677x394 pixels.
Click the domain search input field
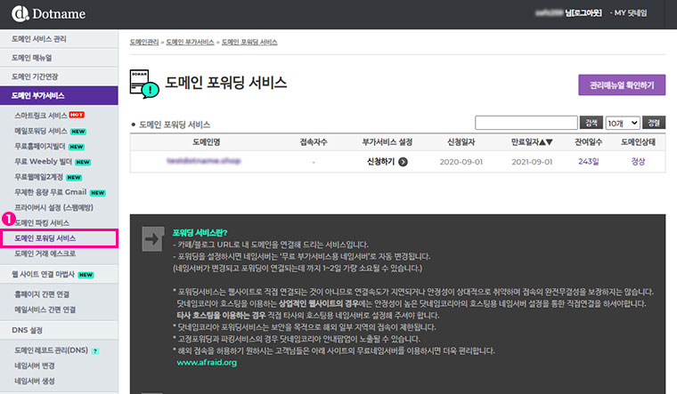pyautogui.click(x=526, y=123)
